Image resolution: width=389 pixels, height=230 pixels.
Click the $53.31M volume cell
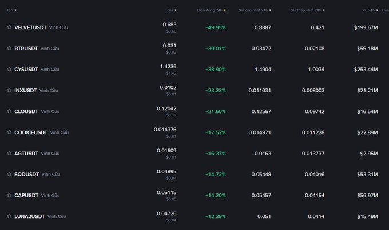pyautogui.click(x=367, y=175)
